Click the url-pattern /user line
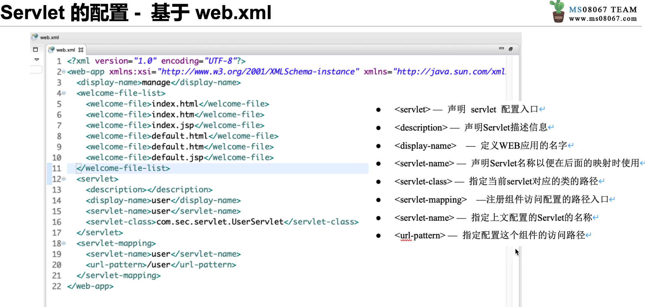This screenshot has width=645, height=307. pos(161,265)
